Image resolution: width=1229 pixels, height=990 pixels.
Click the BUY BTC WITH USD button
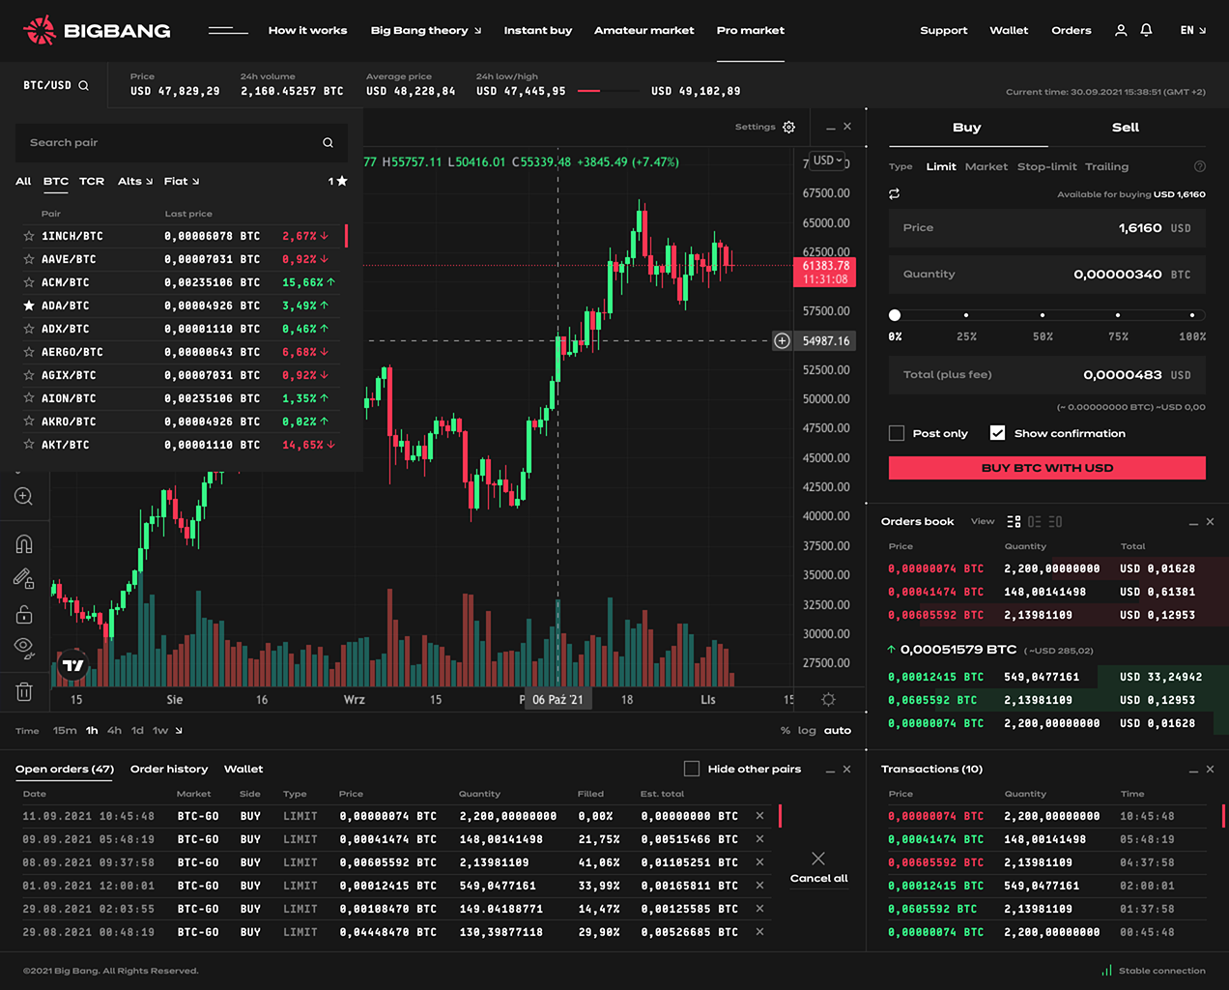point(1047,468)
